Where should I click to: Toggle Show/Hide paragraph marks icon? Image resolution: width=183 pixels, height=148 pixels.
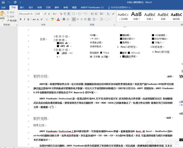(x=113, y=14)
